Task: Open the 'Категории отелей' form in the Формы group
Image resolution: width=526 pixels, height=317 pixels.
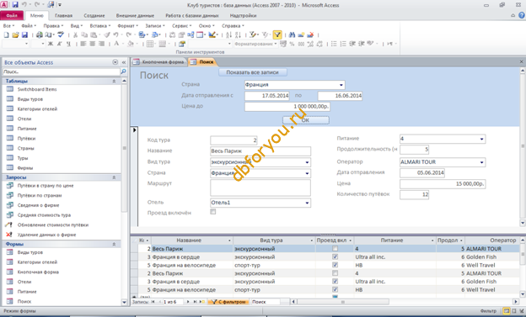Action: [x=37, y=262]
